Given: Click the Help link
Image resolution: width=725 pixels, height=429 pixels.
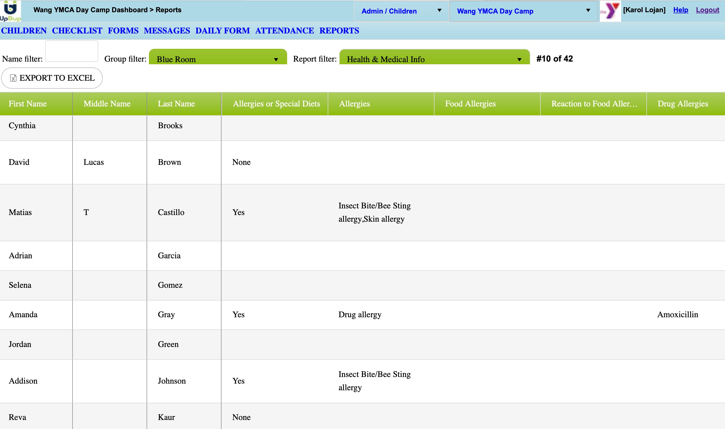Looking at the screenshot, I should point(680,10).
